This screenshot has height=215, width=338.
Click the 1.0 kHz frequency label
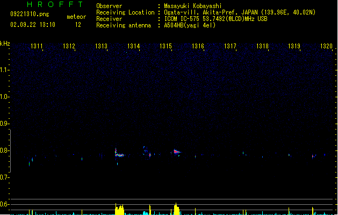[4, 97]
